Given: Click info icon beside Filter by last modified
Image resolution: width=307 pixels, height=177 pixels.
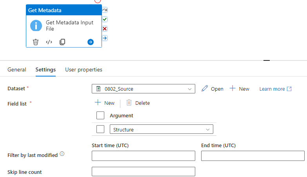Looking at the screenshot, I should tap(62, 154).
